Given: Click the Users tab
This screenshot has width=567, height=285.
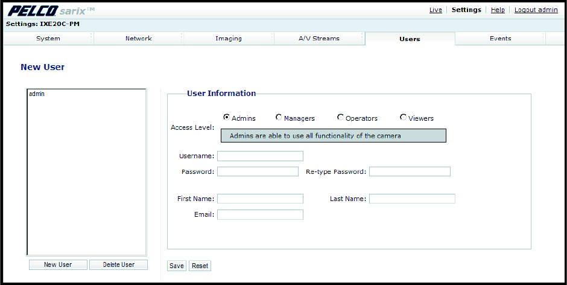Looking at the screenshot, I should click(410, 39).
